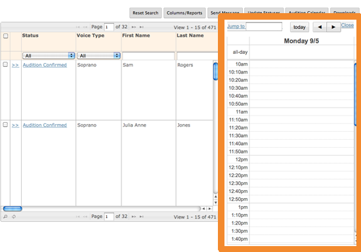Click the First Name filter field
361x252 pixels.
148,56
